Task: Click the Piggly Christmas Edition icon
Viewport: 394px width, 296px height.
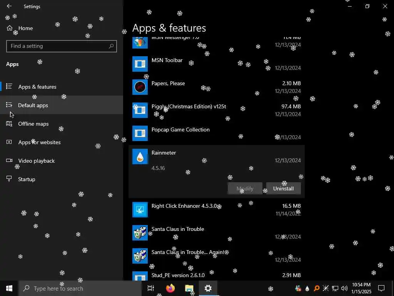Action: tap(140, 110)
